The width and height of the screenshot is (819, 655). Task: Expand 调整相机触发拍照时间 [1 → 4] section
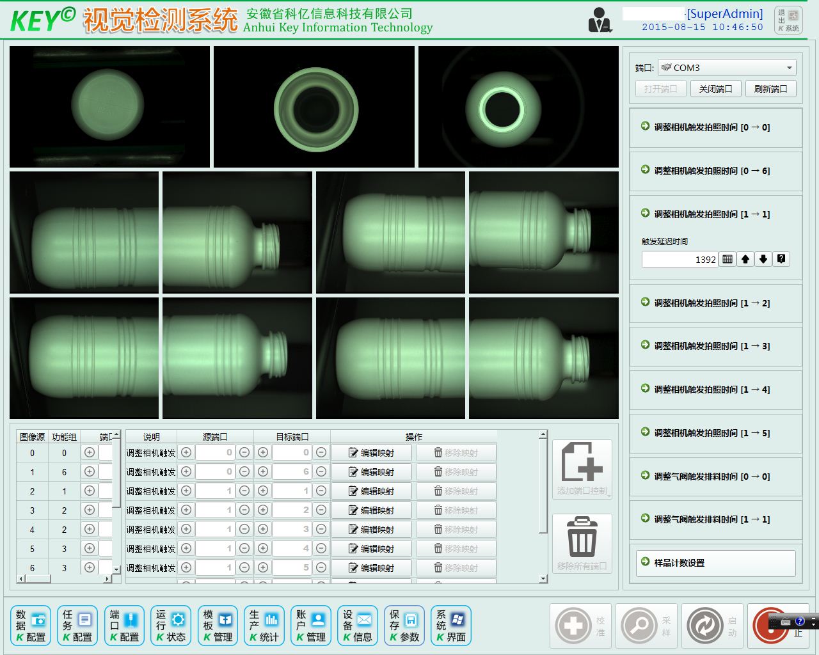pyautogui.click(x=716, y=390)
